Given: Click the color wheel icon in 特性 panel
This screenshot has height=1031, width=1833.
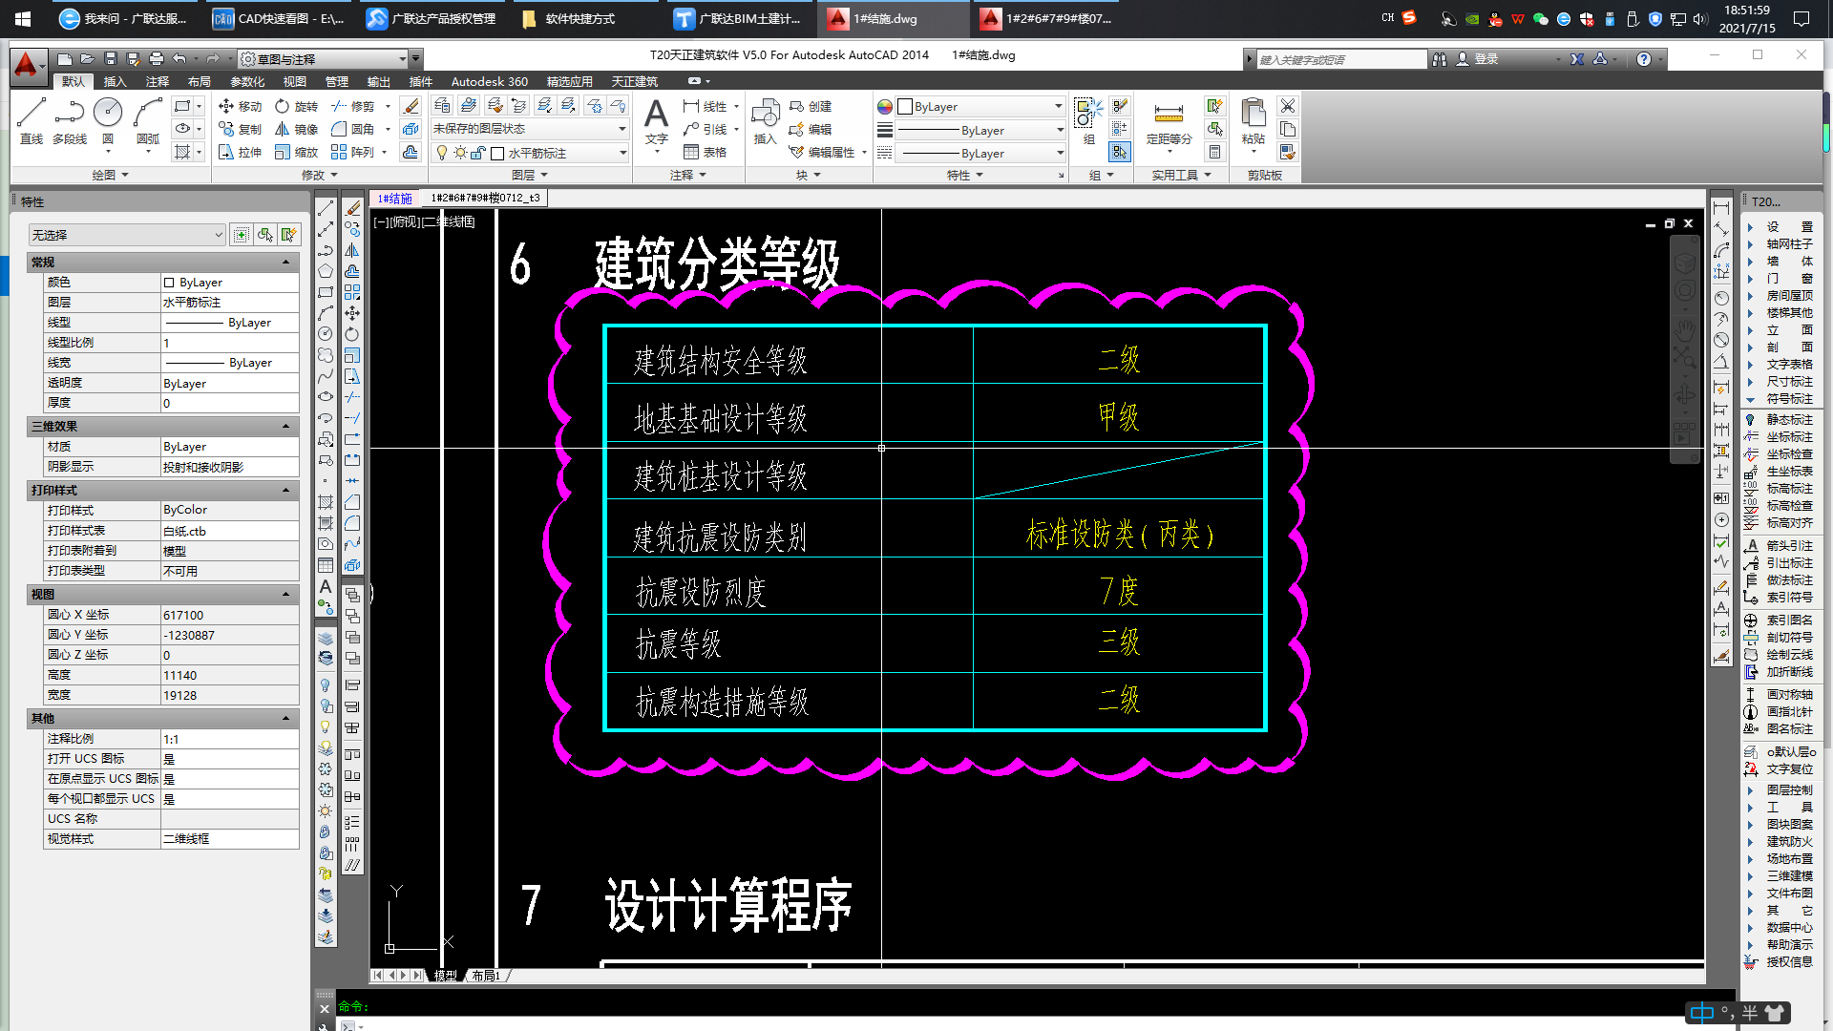Looking at the screenshot, I should (885, 107).
